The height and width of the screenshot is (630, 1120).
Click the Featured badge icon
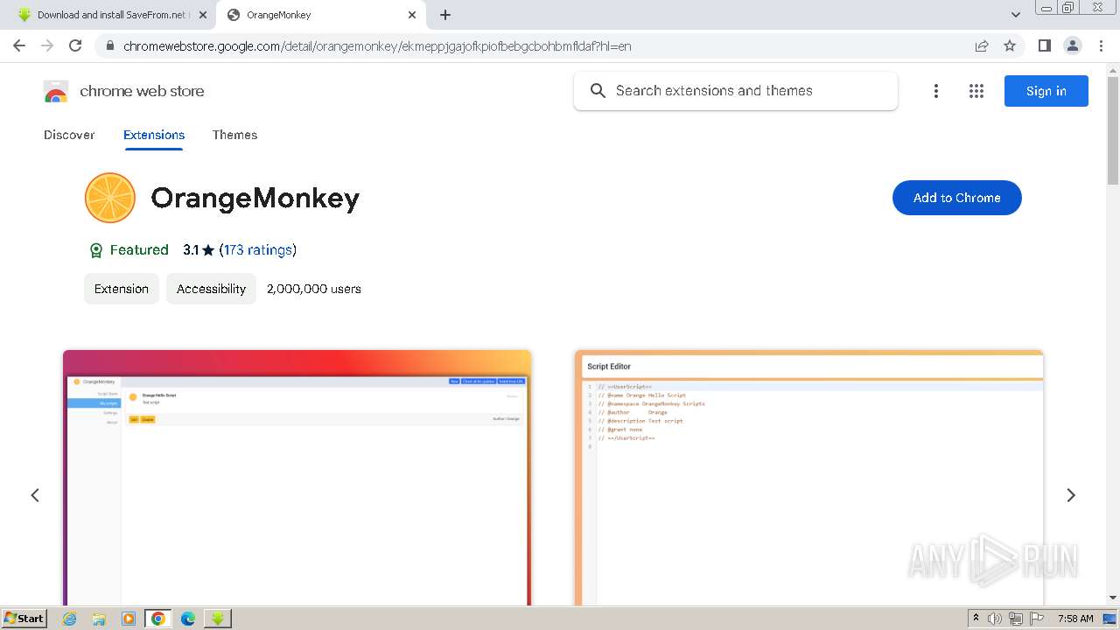[x=96, y=250]
